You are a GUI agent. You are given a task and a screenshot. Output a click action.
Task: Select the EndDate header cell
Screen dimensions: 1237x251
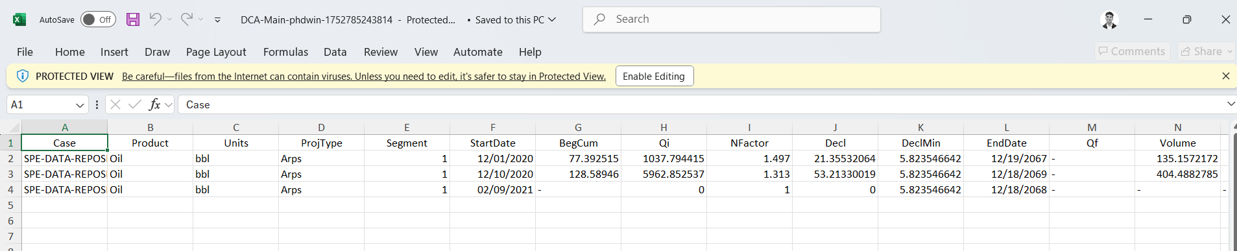click(x=1007, y=143)
